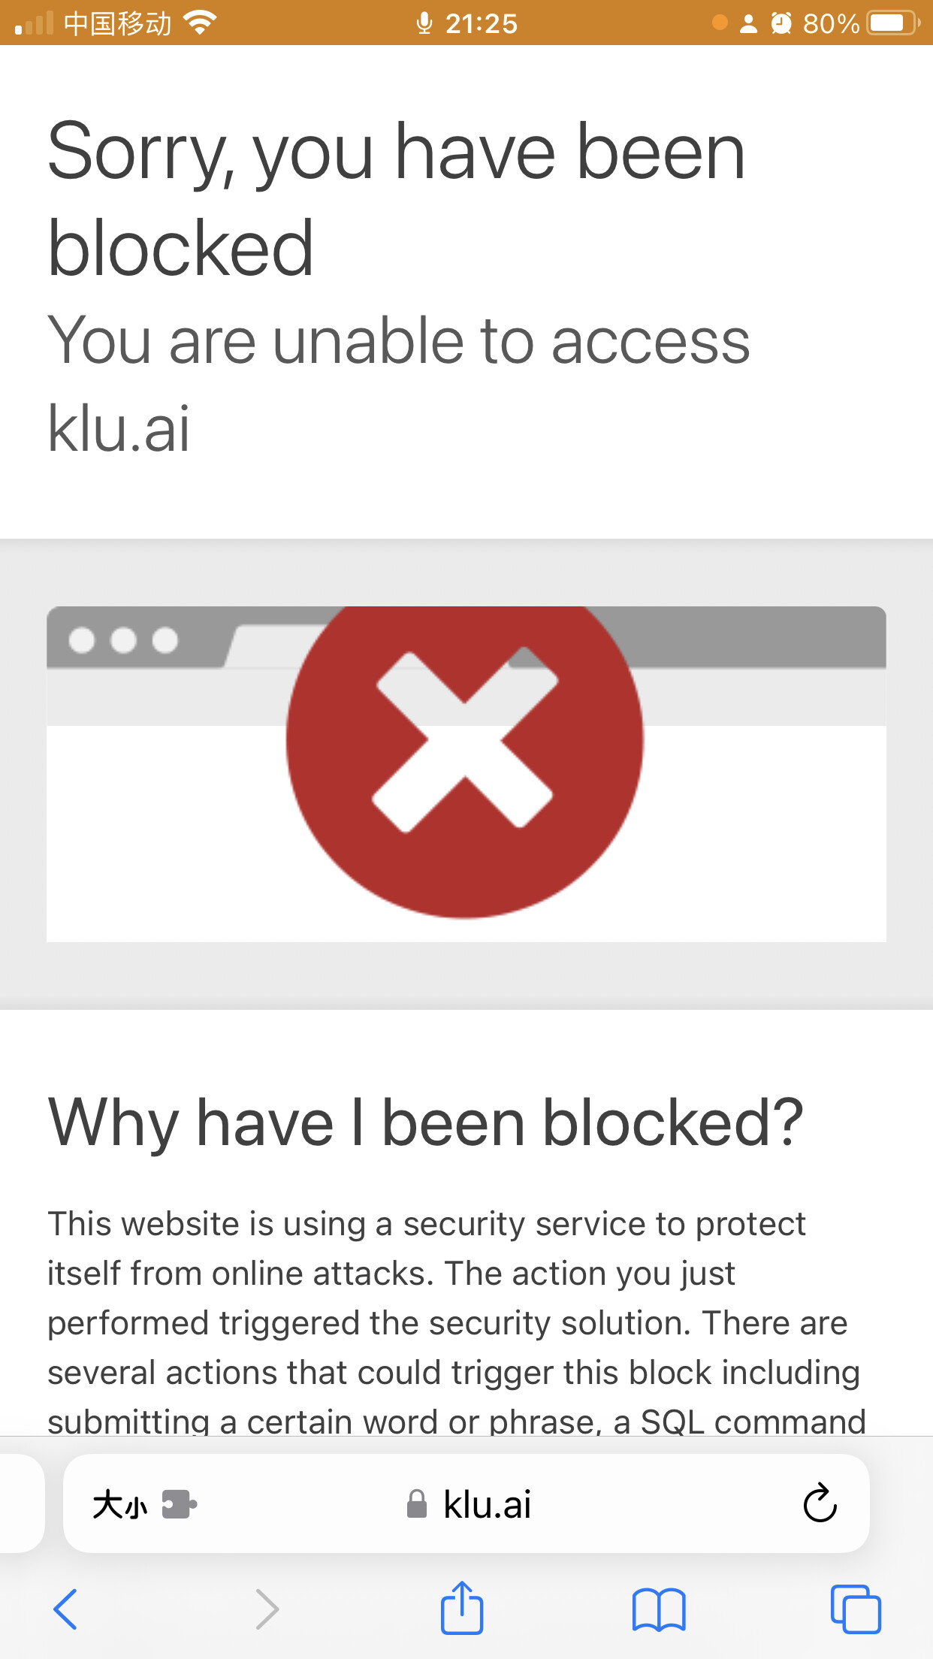The height and width of the screenshot is (1659, 933).
Task: Tap the "Sorry, you have been blocked" heading
Action: click(x=396, y=199)
